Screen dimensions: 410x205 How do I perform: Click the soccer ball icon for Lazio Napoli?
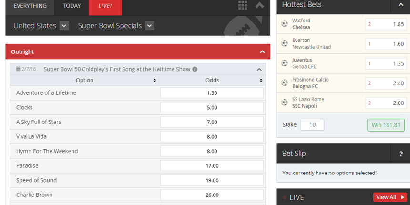(285, 102)
